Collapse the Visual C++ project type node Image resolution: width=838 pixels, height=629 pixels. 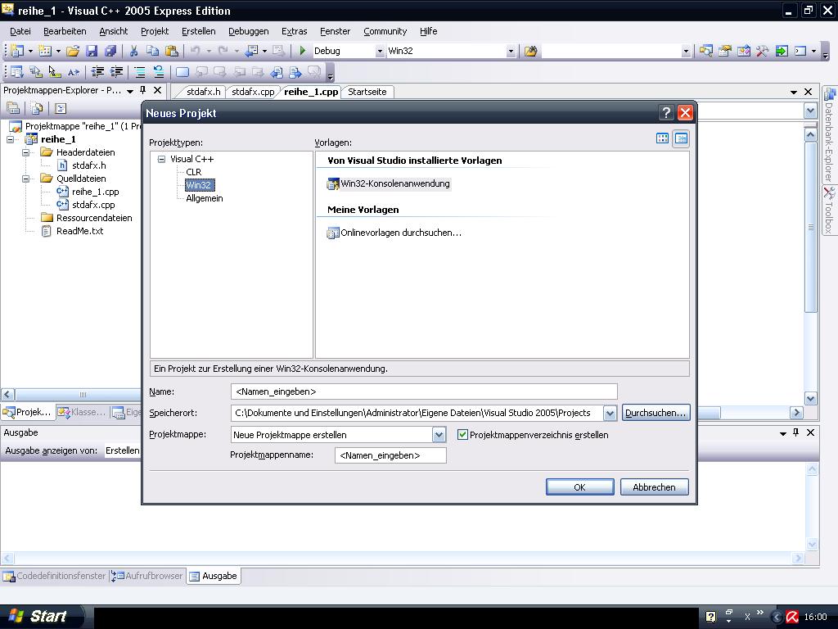click(161, 159)
